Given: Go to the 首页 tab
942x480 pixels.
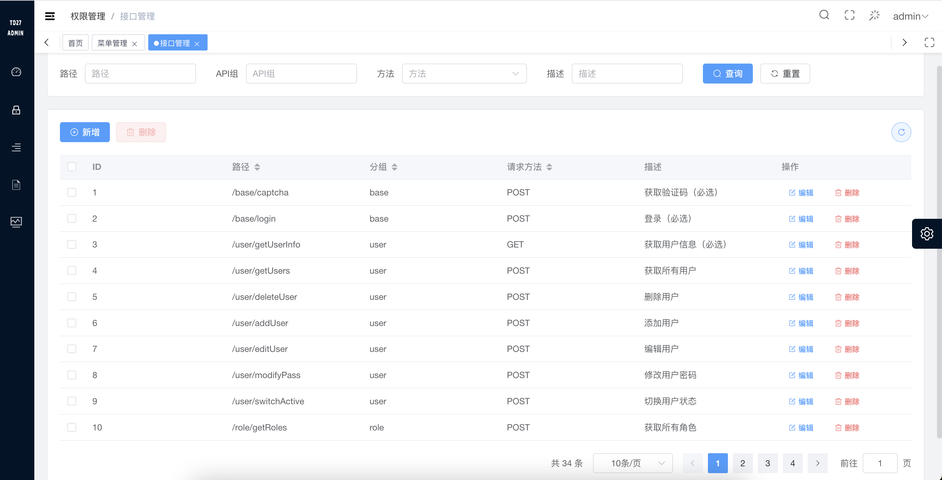Looking at the screenshot, I should [75, 43].
